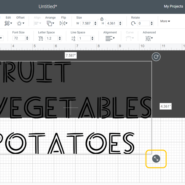This screenshot has height=185, width=185.
Task: Click the Advanced ungroup text icon
Action: pyautogui.click(x=149, y=38)
